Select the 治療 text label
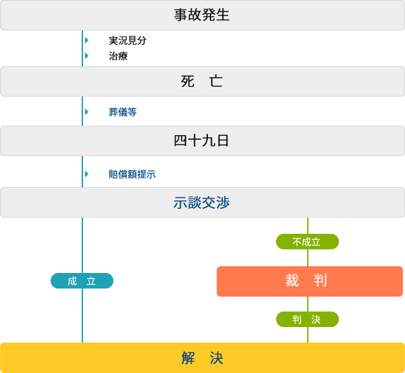The height and width of the screenshot is (373, 405). pyautogui.click(x=118, y=56)
